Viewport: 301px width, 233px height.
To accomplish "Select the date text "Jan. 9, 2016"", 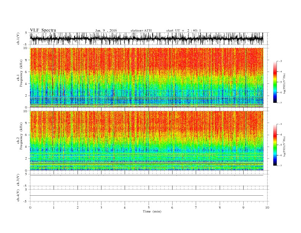I will pos(106,30).
